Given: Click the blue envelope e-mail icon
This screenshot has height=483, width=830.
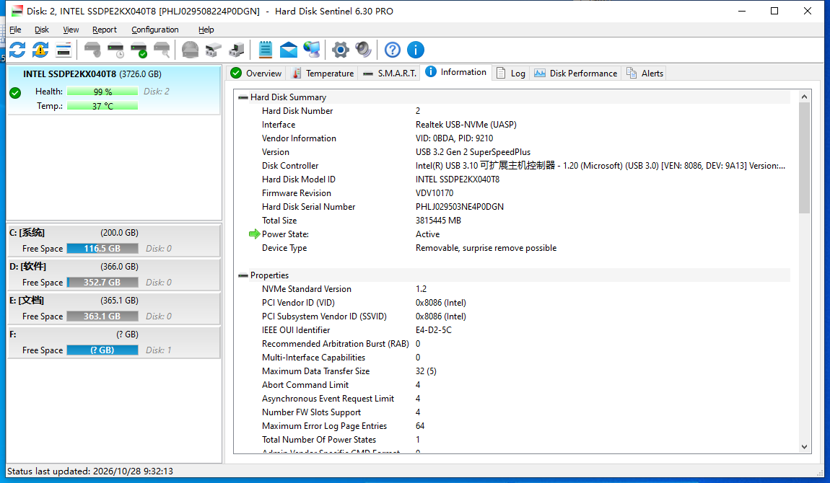Looking at the screenshot, I should (289, 50).
